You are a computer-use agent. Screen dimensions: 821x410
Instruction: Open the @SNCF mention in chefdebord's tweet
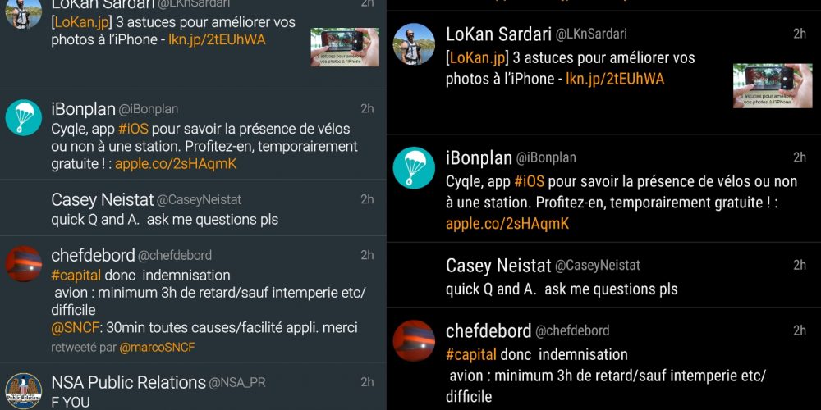(76, 328)
